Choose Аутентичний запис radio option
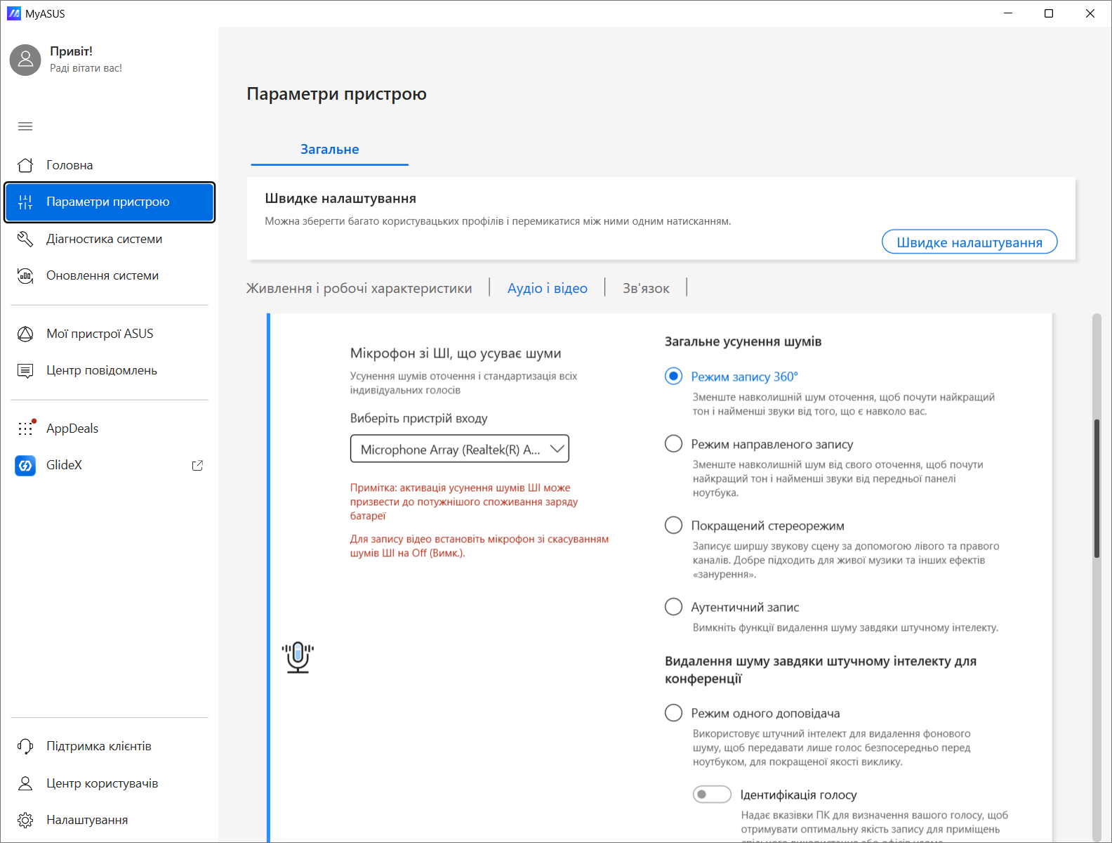1112x843 pixels. click(673, 607)
